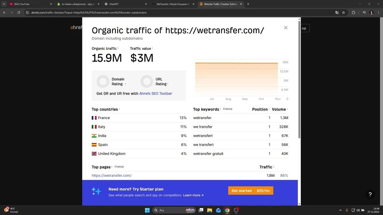The width and height of the screenshot is (383, 215).
Task: Go back using browser back arrow
Action: click(x=4, y=13)
